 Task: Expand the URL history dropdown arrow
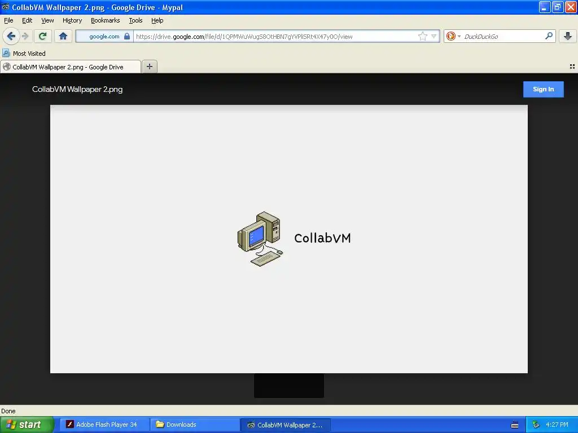click(x=434, y=36)
